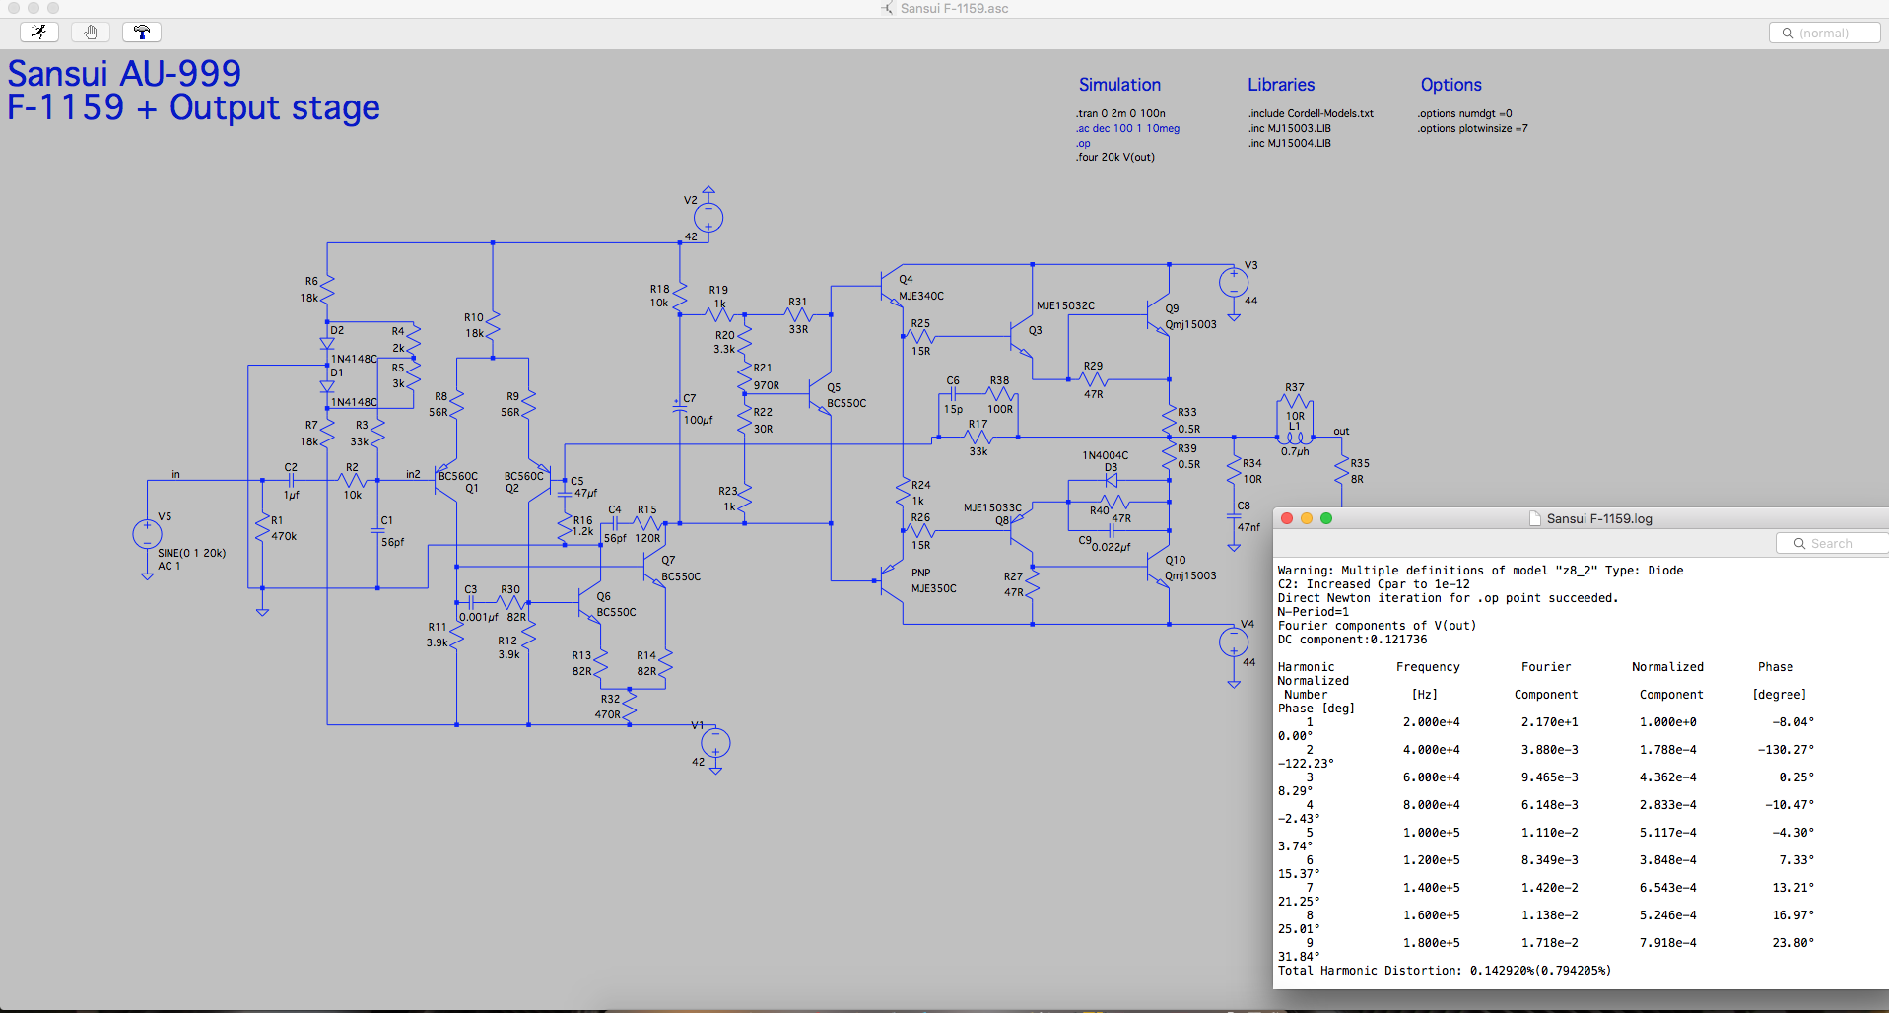Minimize the Sansui F-1159.log window

point(1307,518)
